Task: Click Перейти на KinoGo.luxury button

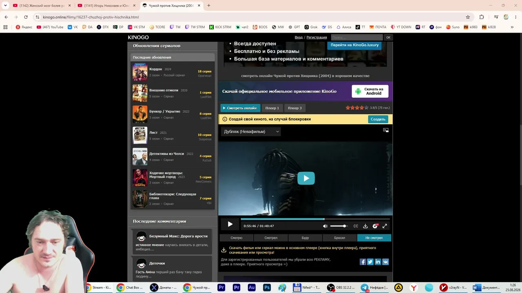Action: click(354, 45)
